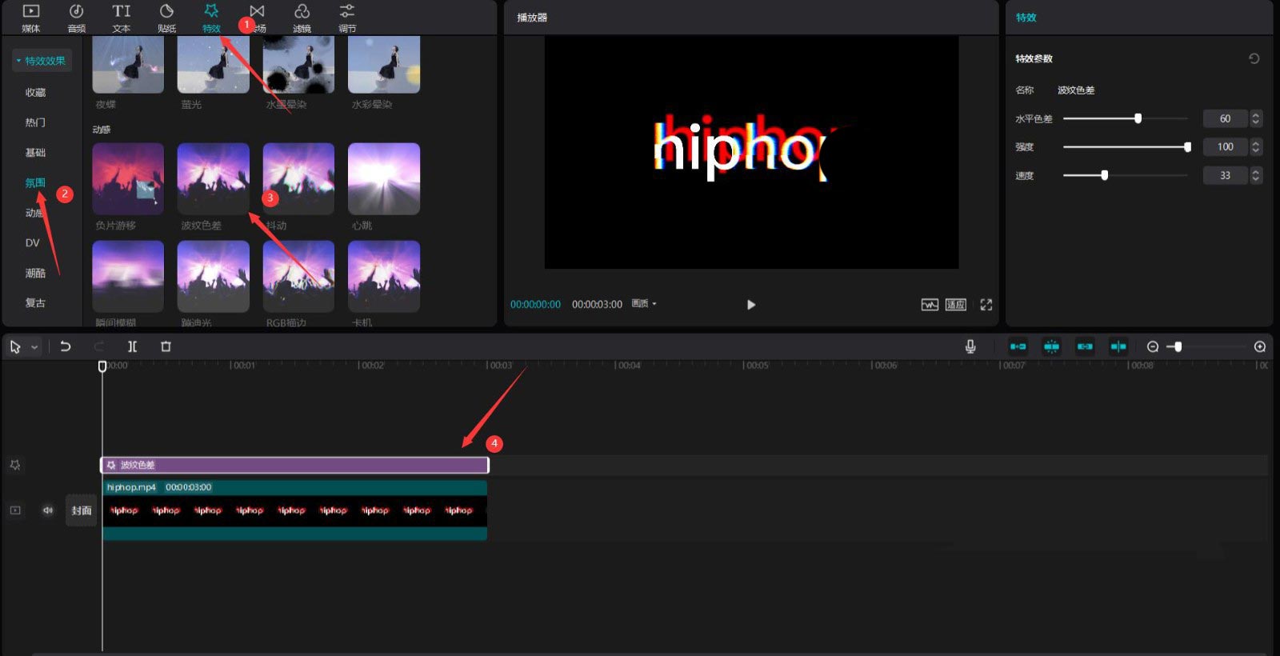1280x656 pixels.
Task: Click the 封面 cover button
Action: 81,510
